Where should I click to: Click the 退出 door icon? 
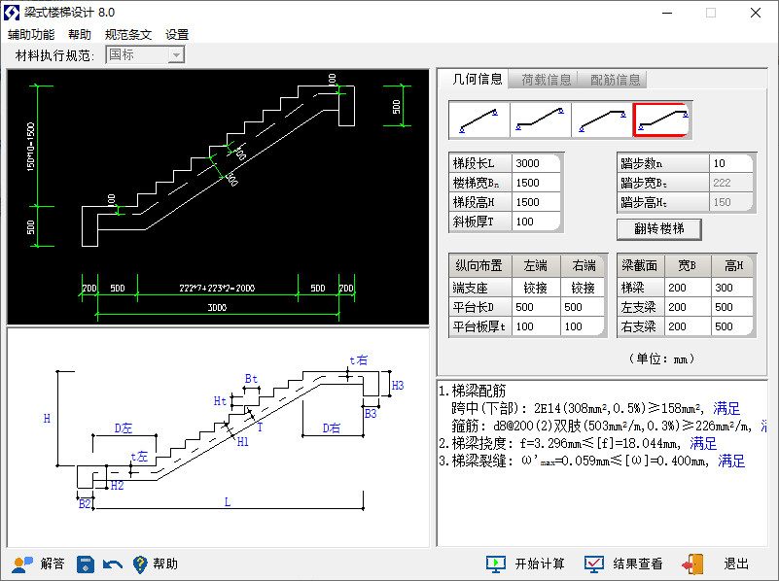692,564
